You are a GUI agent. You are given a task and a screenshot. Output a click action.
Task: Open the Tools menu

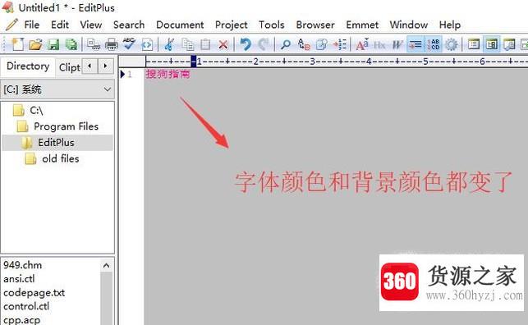click(272, 25)
